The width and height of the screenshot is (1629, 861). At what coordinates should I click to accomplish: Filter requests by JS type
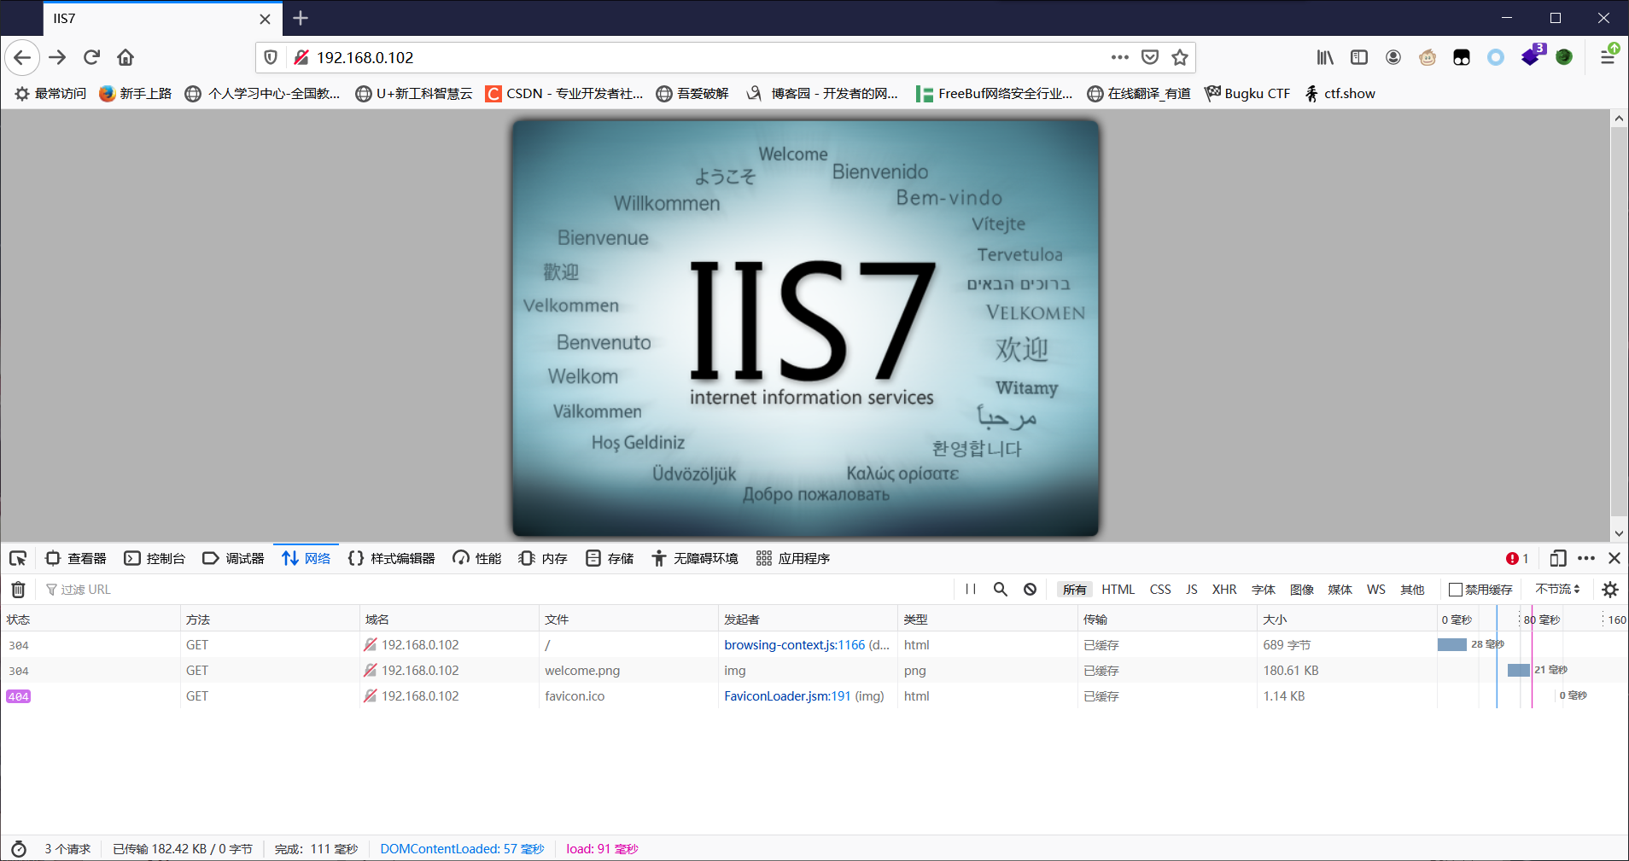1192,590
